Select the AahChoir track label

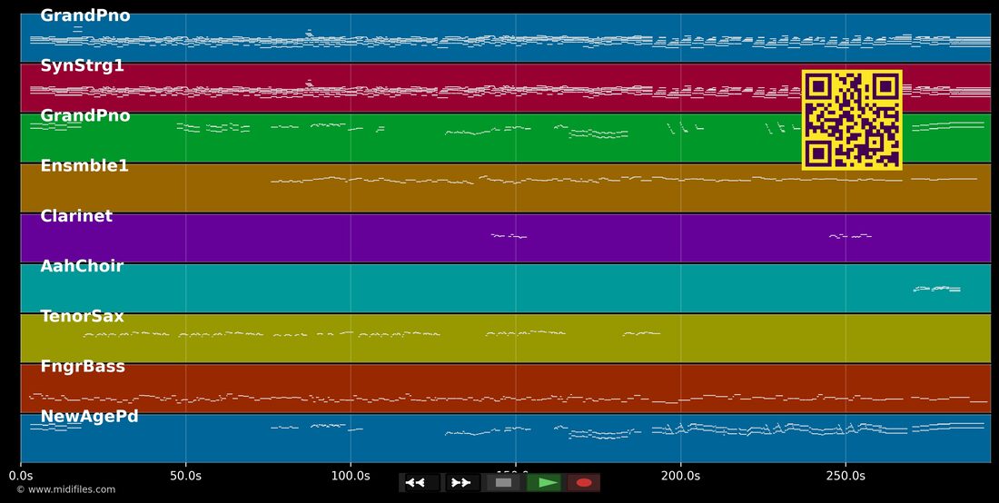pyautogui.click(x=82, y=266)
